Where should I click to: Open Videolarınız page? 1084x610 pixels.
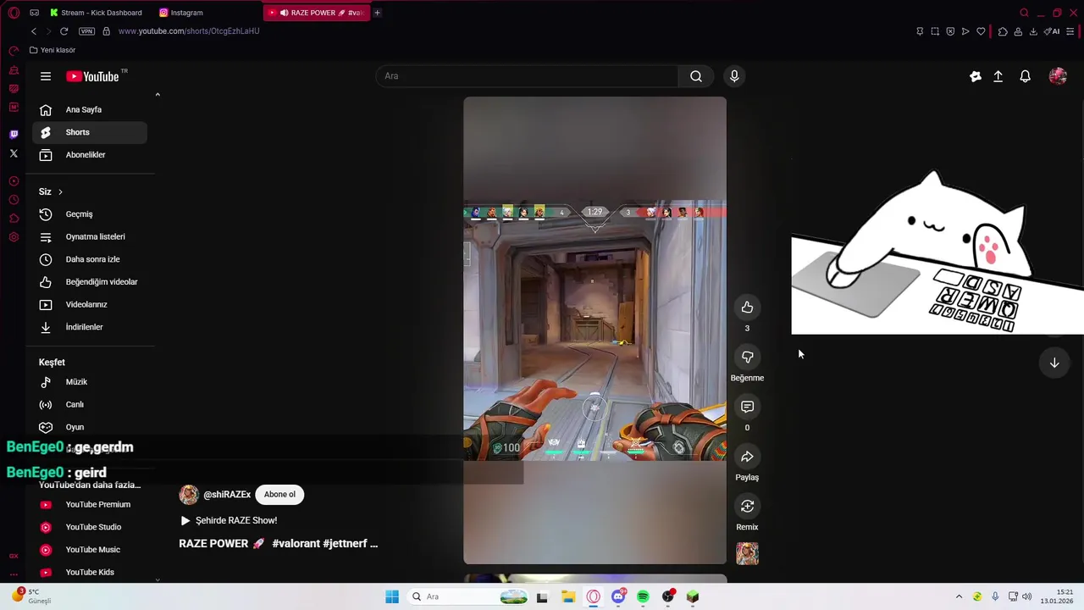pos(90,304)
